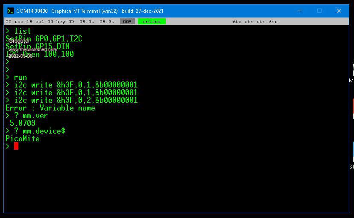Maximize the terminal window

pos(319,11)
